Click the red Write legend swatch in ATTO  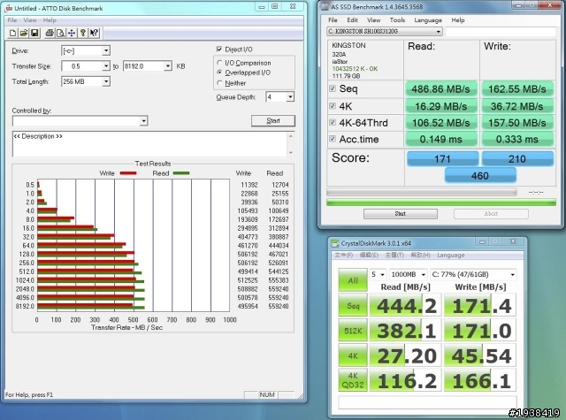[x=128, y=173]
